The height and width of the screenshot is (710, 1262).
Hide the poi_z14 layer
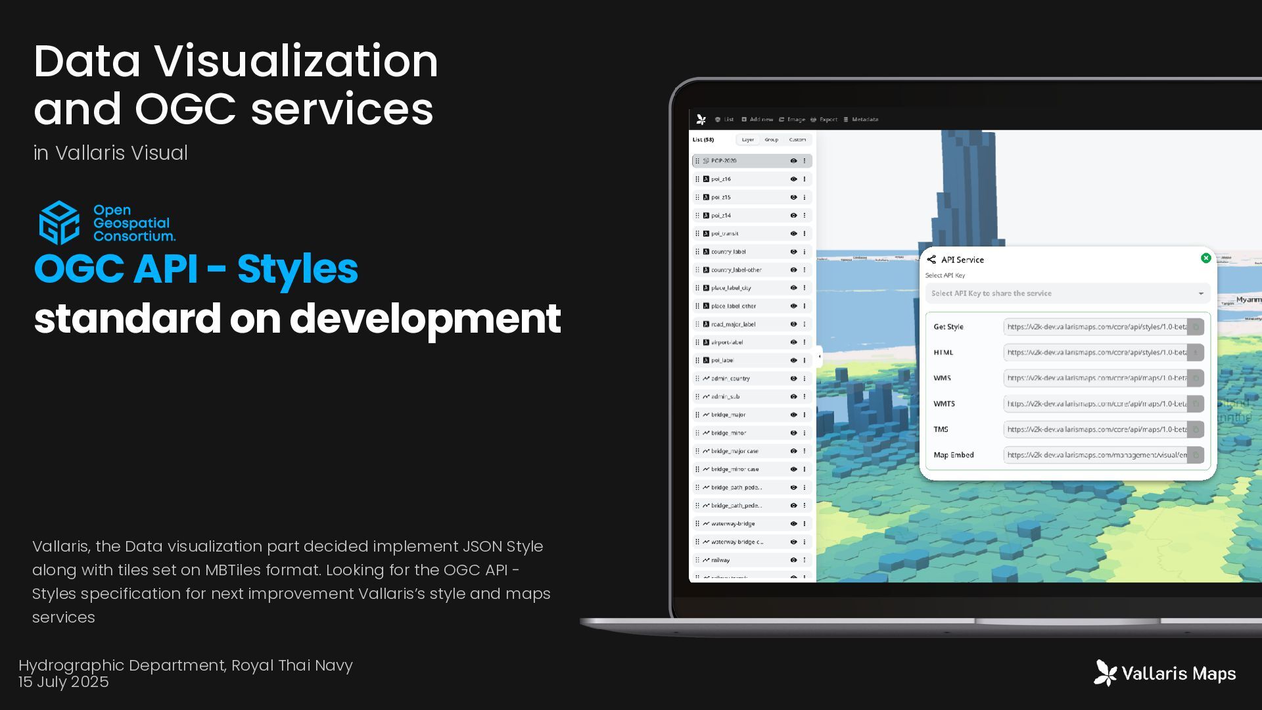click(x=793, y=216)
